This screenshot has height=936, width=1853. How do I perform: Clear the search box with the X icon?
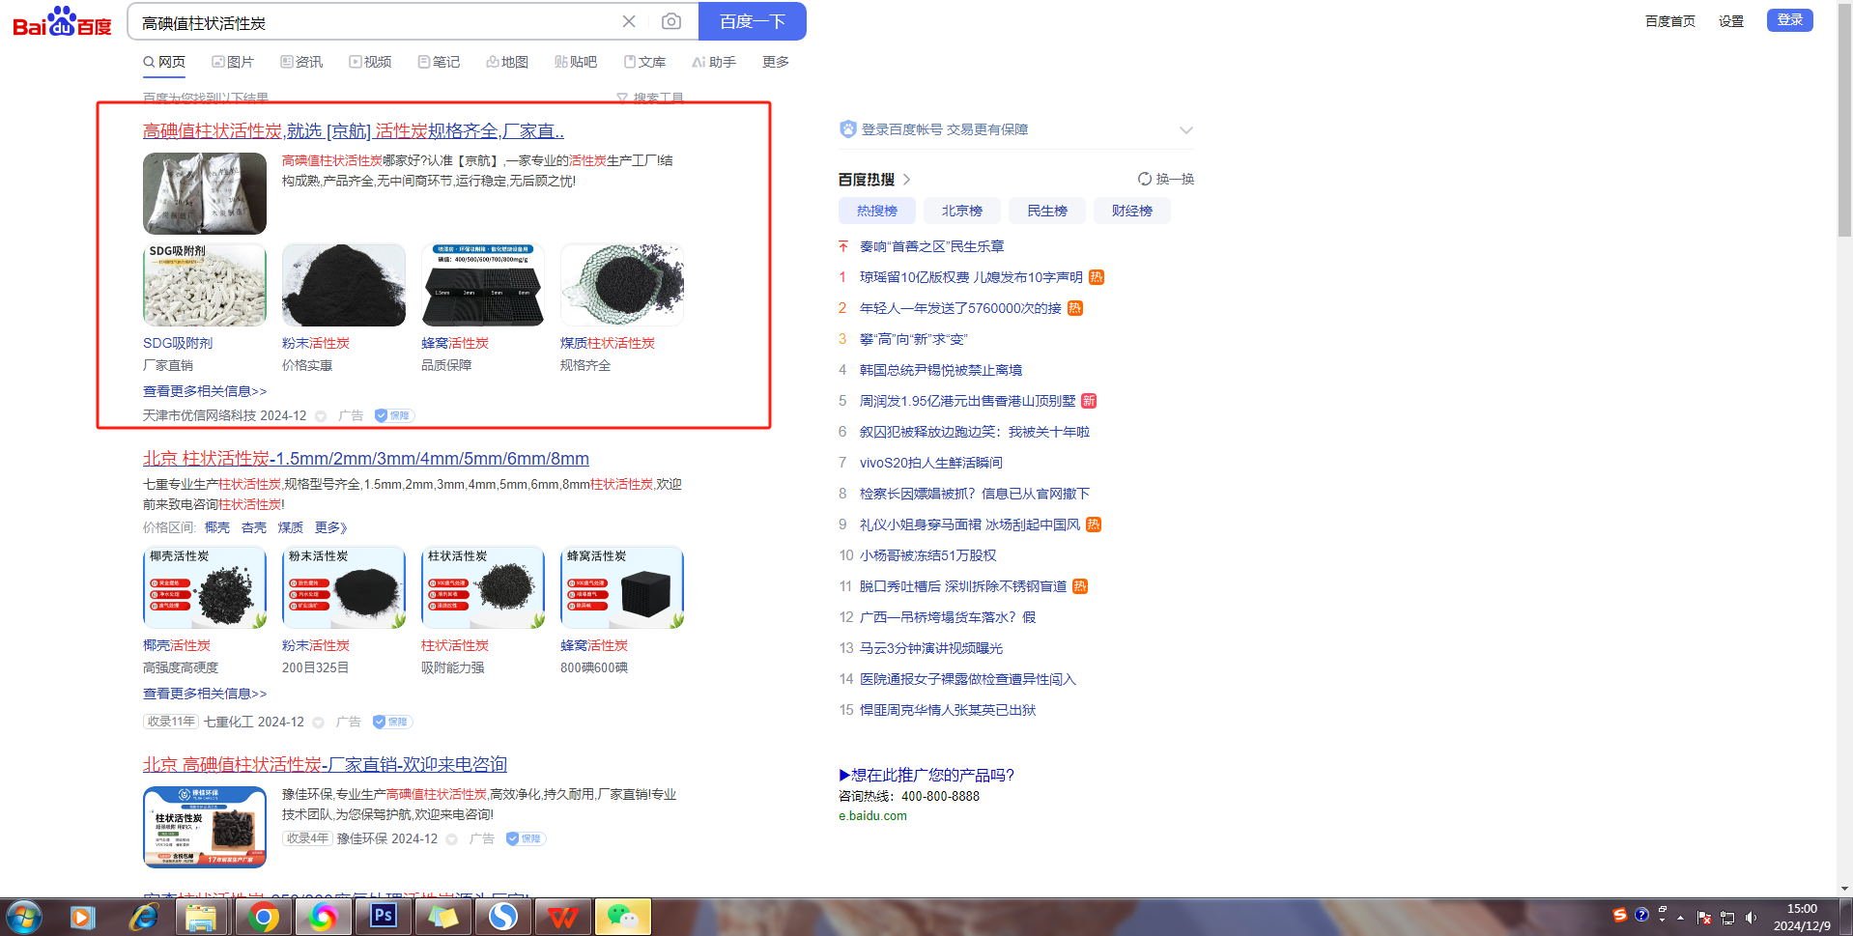click(629, 21)
